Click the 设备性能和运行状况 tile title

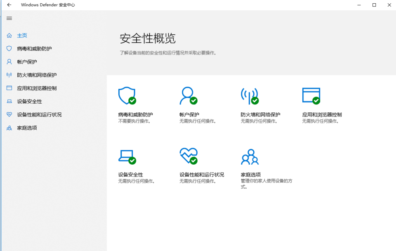[202, 175]
